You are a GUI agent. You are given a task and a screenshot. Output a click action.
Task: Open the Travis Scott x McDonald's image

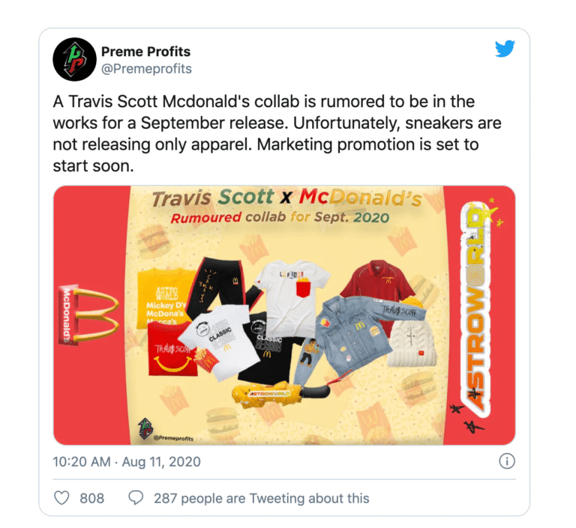coord(284,315)
